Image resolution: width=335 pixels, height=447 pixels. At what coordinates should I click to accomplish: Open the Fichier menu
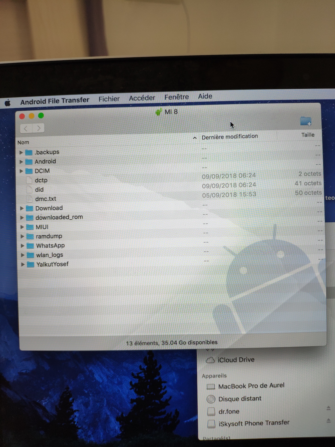coord(109,99)
